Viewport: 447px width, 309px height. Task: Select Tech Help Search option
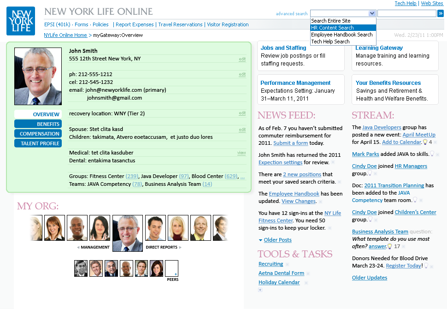pos(343,42)
